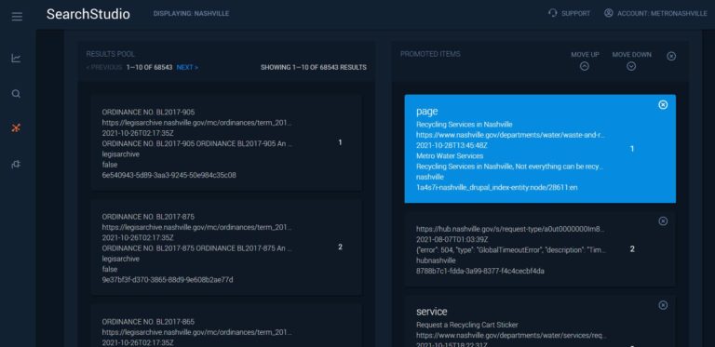Open the Account: MetroNashville menu
The height and width of the screenshot is (347, 715).
click(x=655, y=14)
